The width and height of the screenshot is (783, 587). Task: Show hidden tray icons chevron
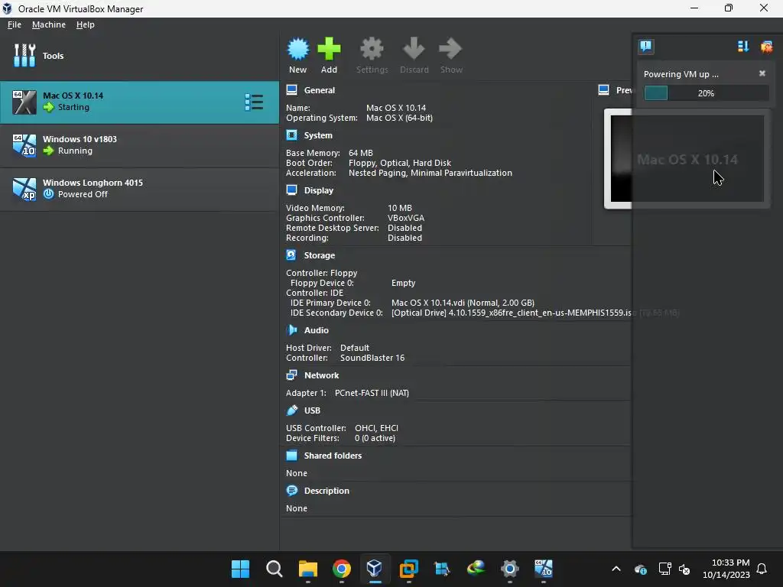tap(616, 569)
